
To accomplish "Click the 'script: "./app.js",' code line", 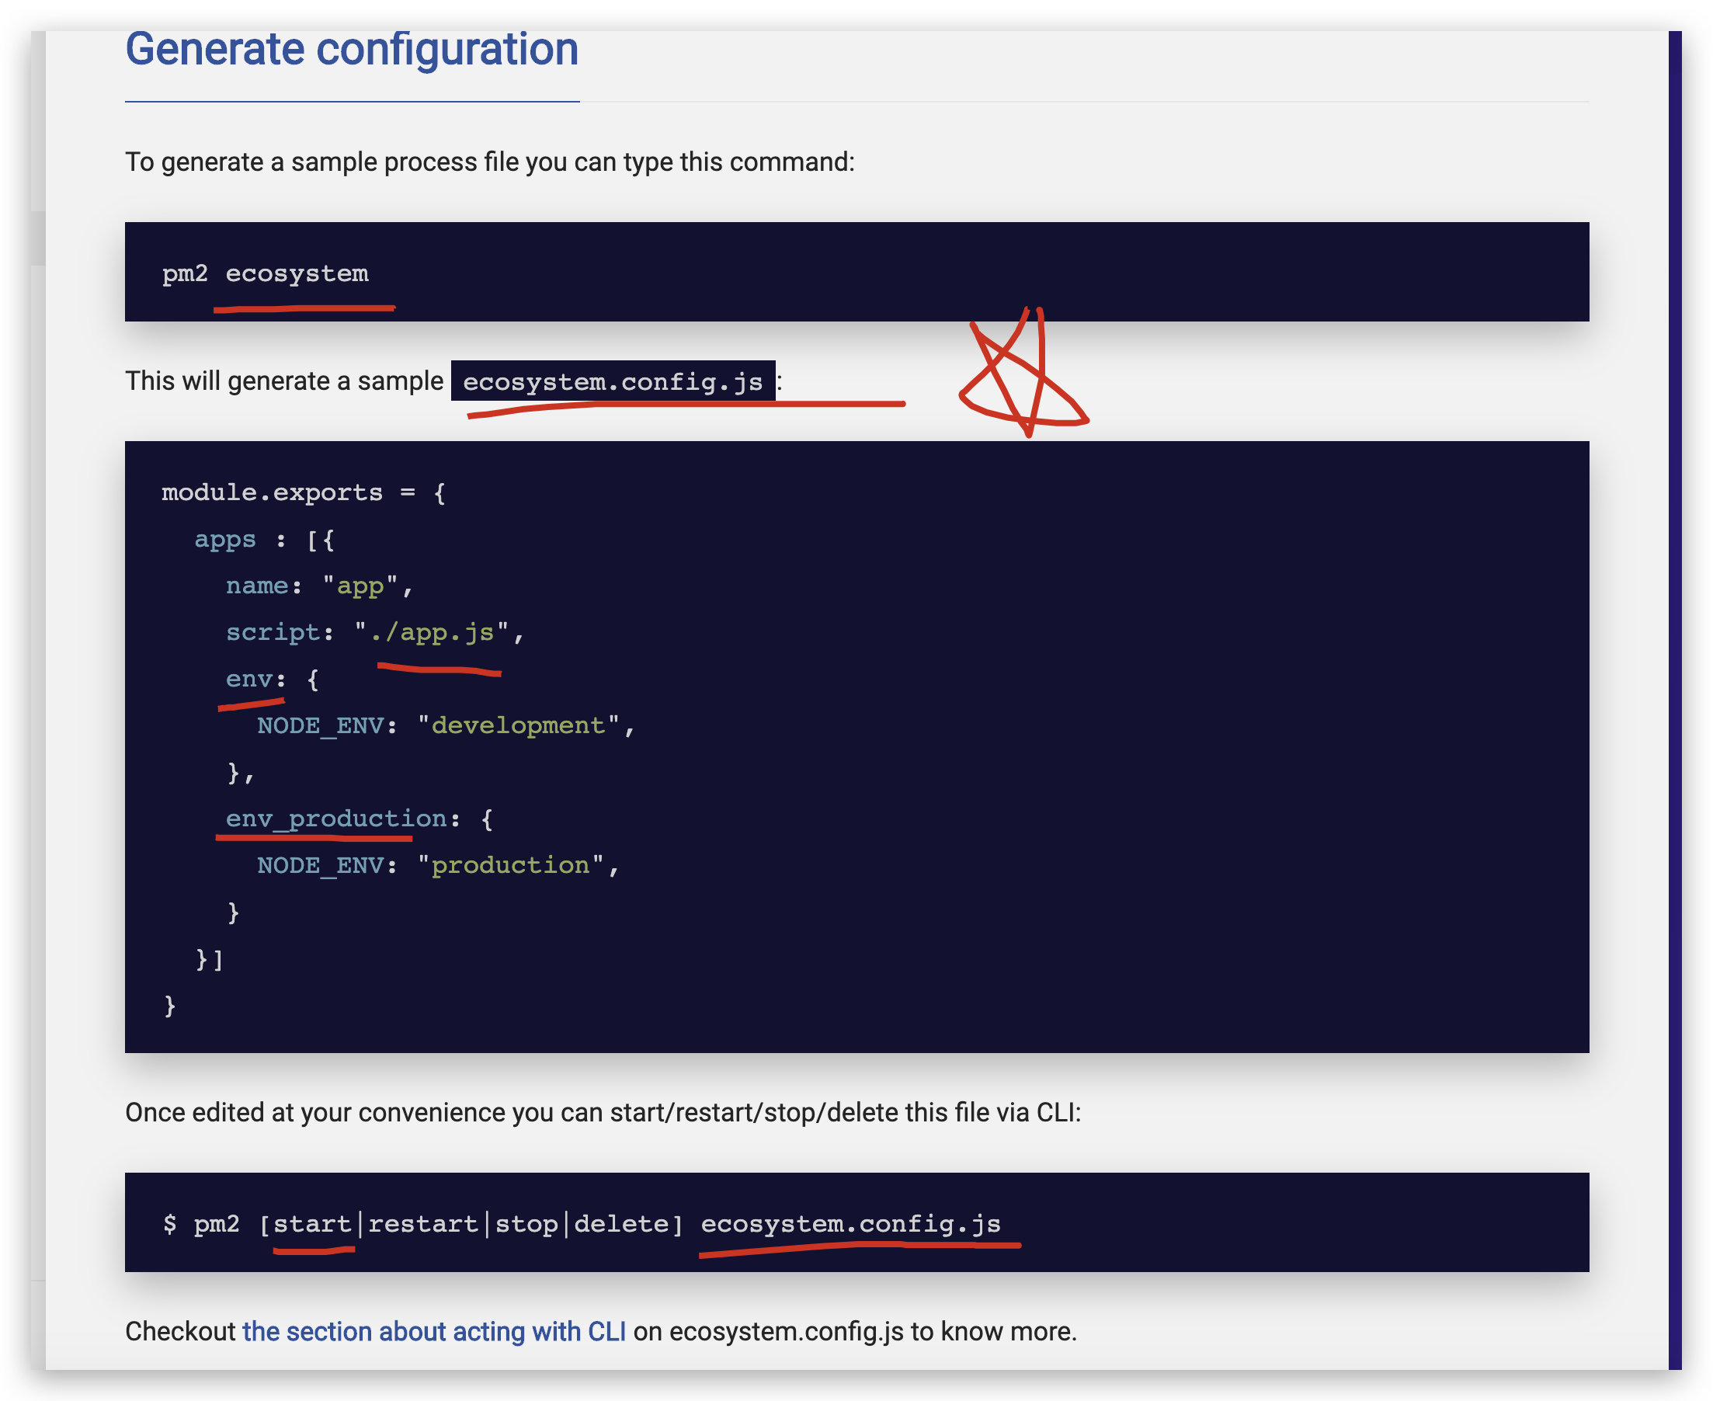I will pyautogui.click(x=375, y=632).
